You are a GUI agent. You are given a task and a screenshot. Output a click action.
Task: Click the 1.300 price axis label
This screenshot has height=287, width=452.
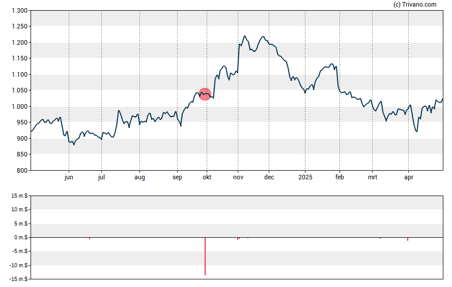pyautogui.click(x=19, y=11)
